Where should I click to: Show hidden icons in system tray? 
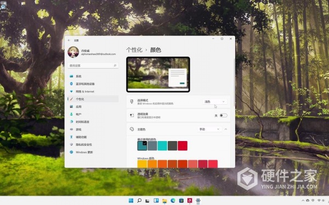click(303, 201)
